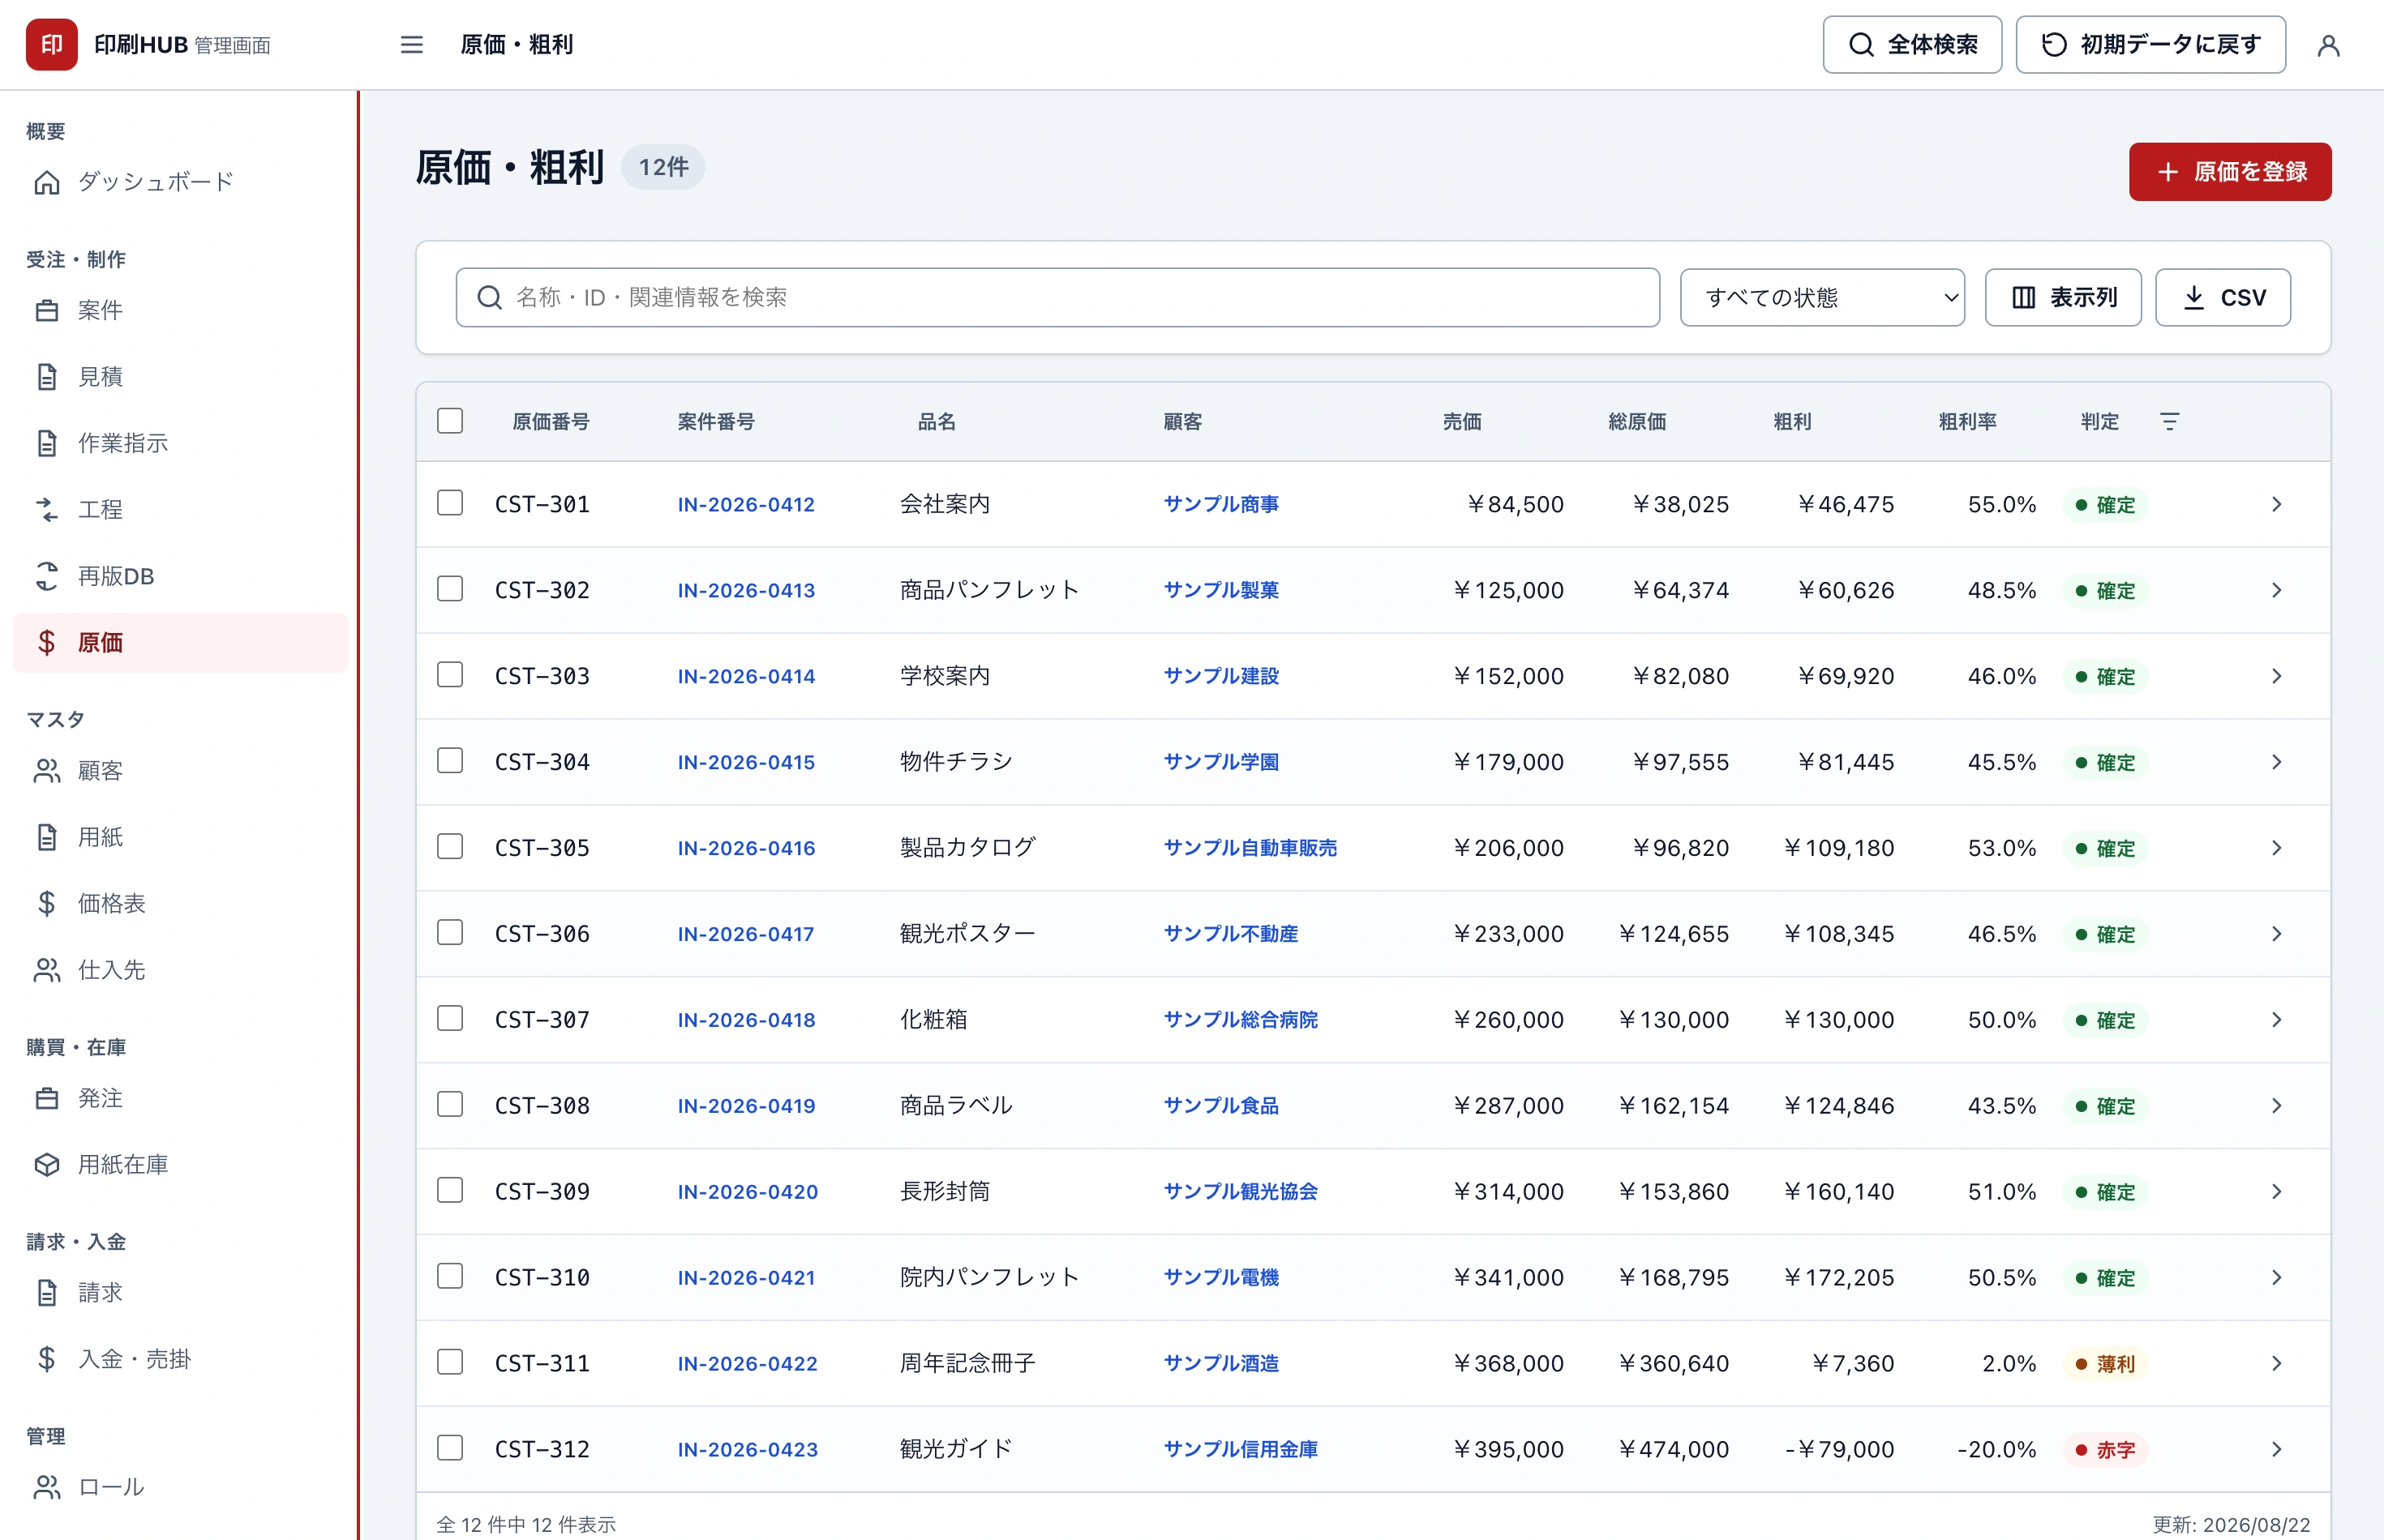Image resolution: width=2384 pixels, height=1540 pixels.
Task: Expand the CST-305 row chevron
Action: pos(2276,849)
